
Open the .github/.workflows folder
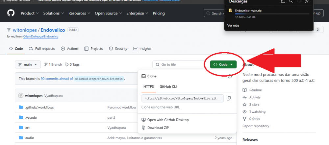(39, 107)
